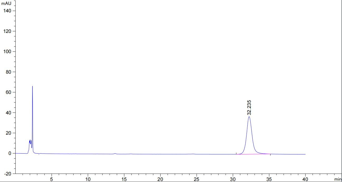Click the tall sharp peak tip near 2 minutes
This screenshot has width=342, height=182.
click(x=32, y=86)
